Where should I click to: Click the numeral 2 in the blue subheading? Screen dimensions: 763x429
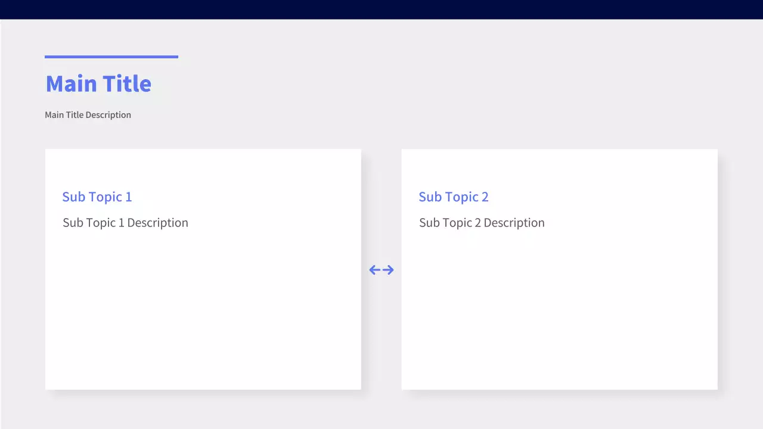(x=485, y=197)
